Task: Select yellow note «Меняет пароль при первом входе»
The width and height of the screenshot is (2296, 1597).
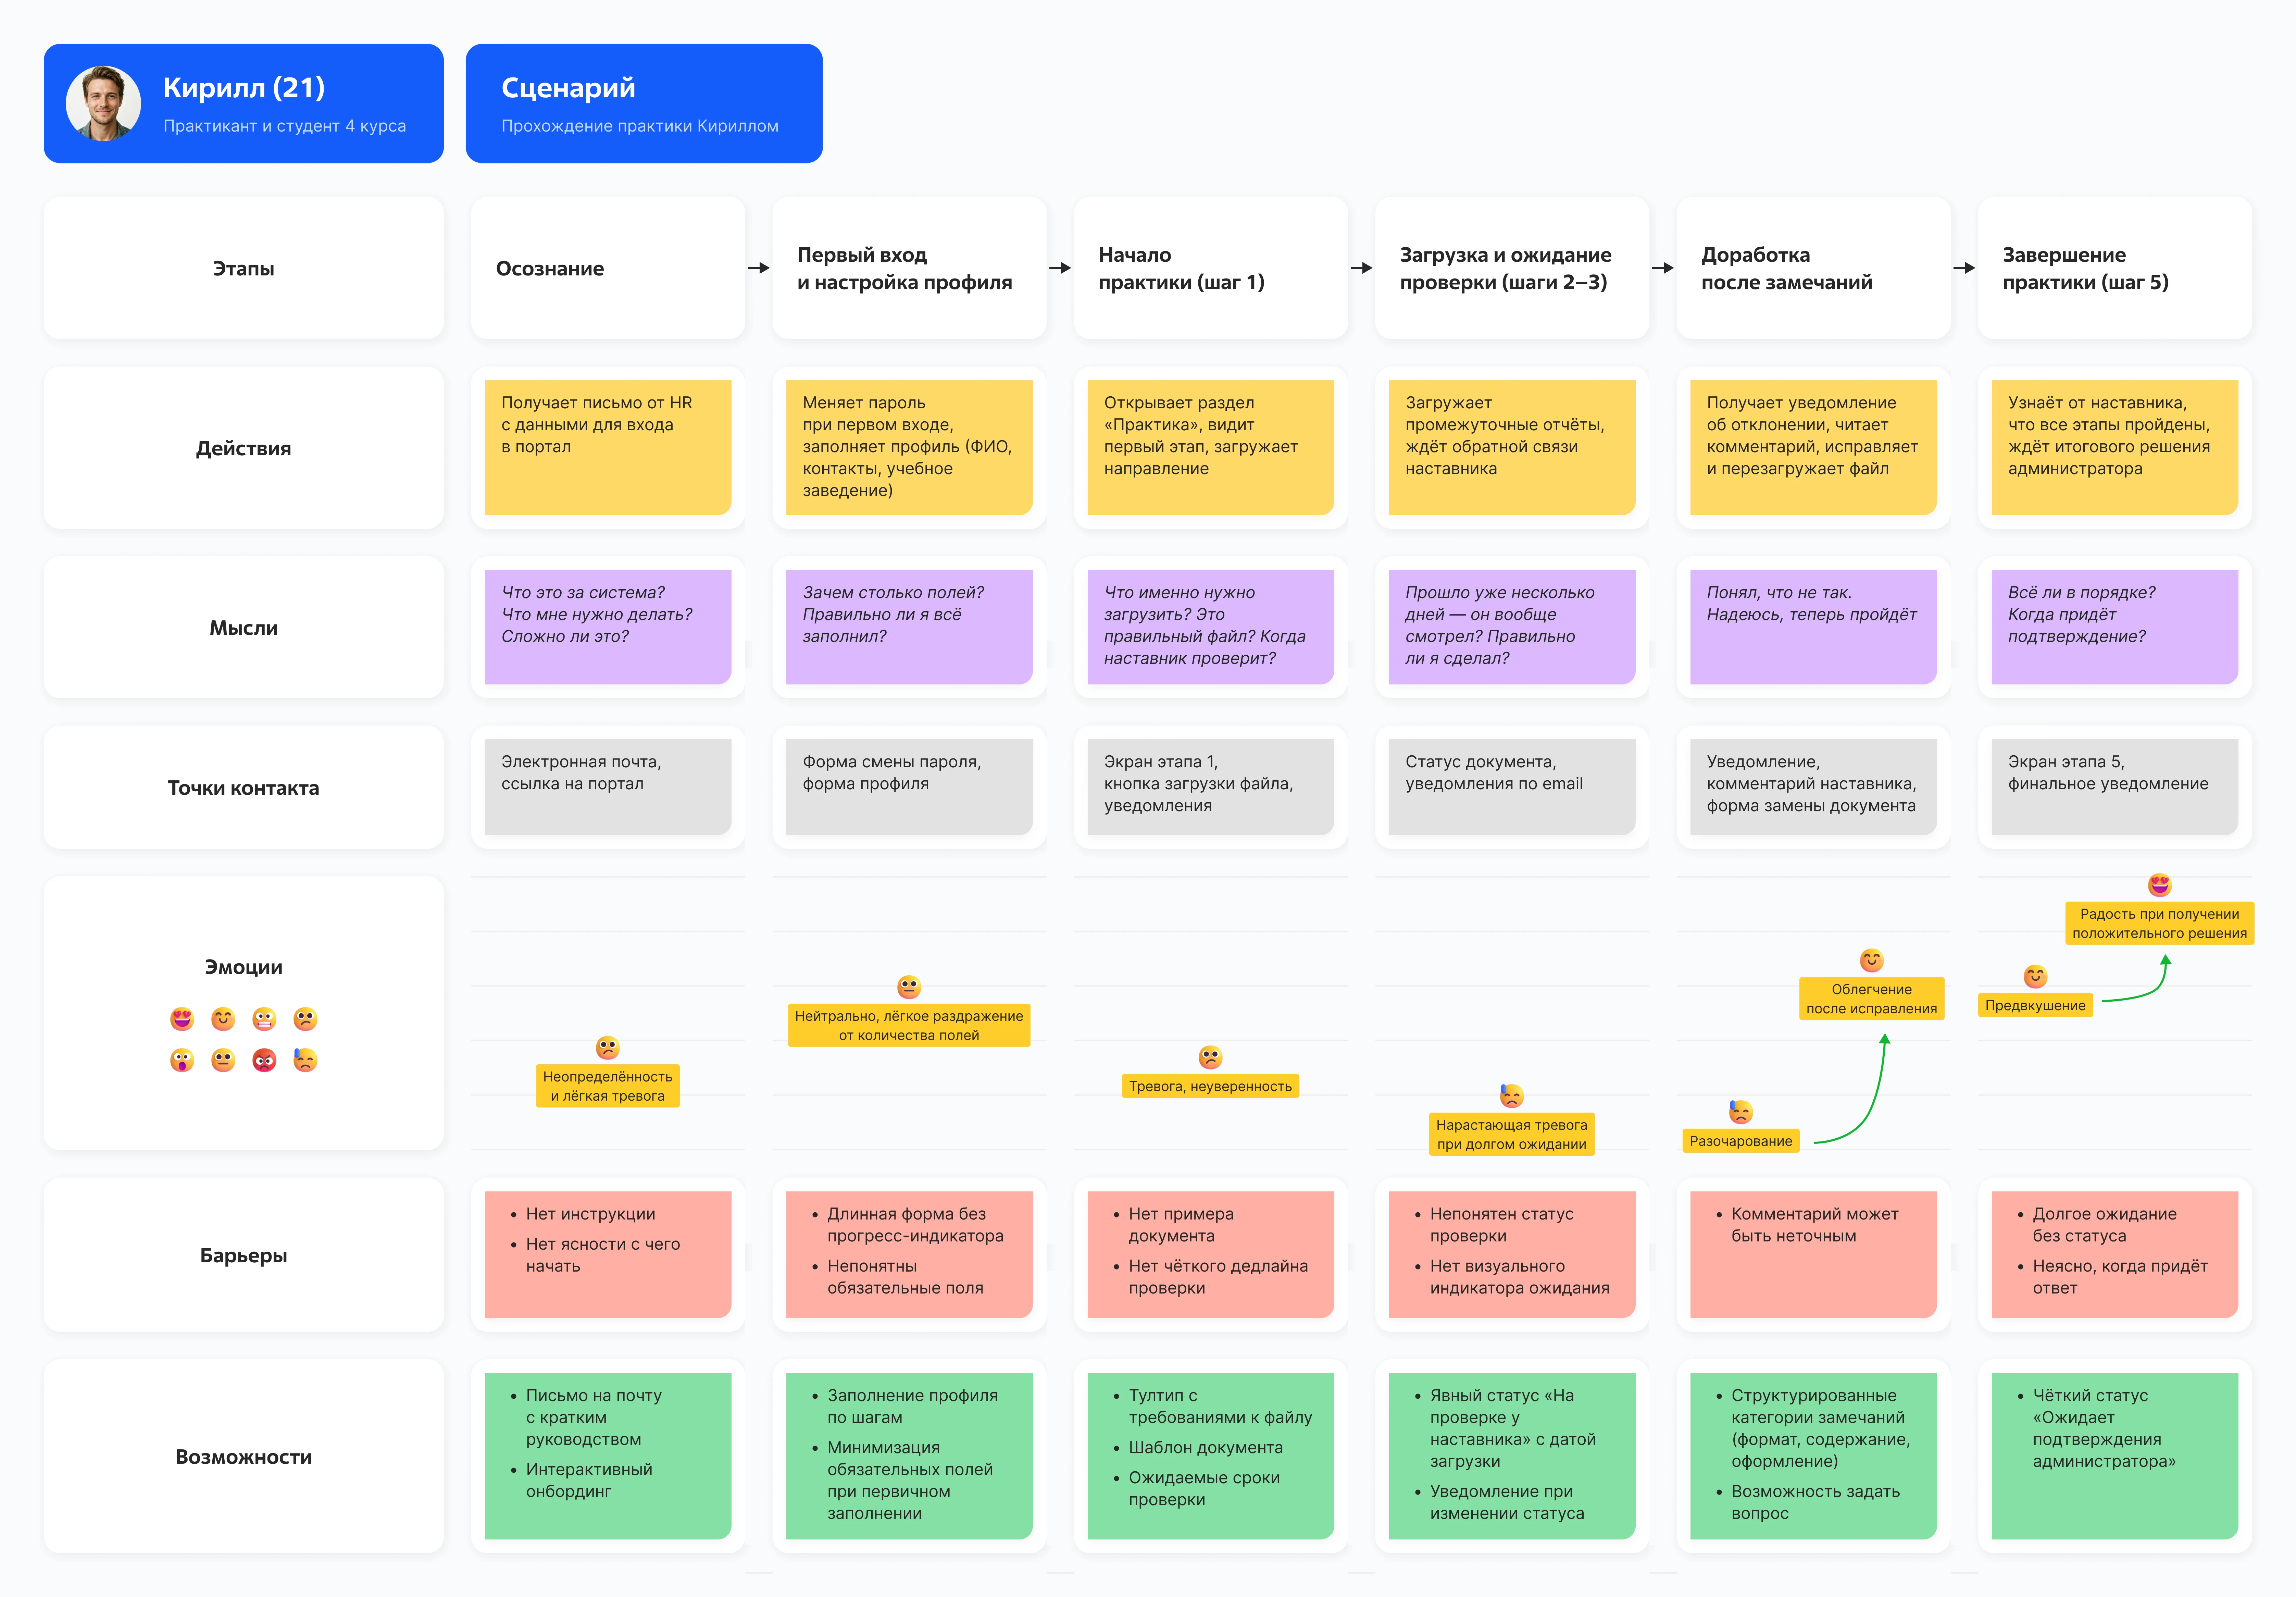Action: tap(909, 448)
